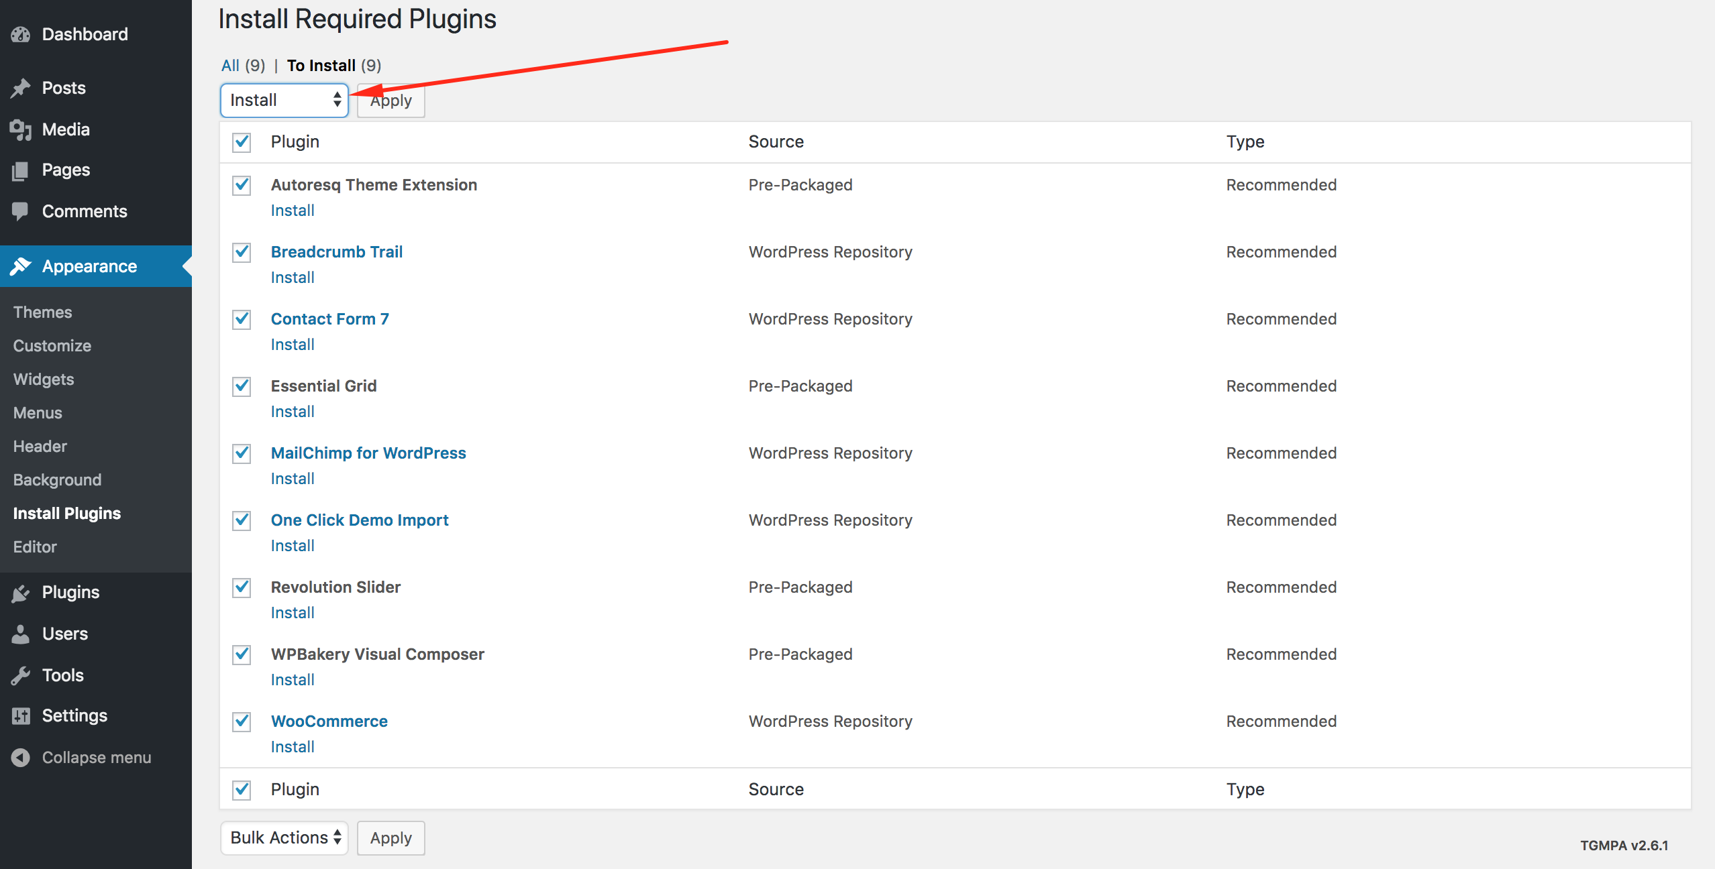The image size is (1715, 869).
Task: Click the Comments speech bubble icon
Action: 21,211
